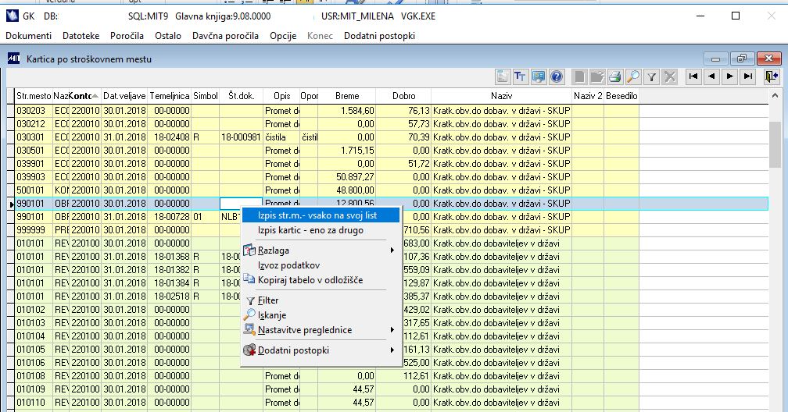The width and height of the screenshot is (788, 412).
Task: Open the blue question mark help icon
Action: (557, 76)
